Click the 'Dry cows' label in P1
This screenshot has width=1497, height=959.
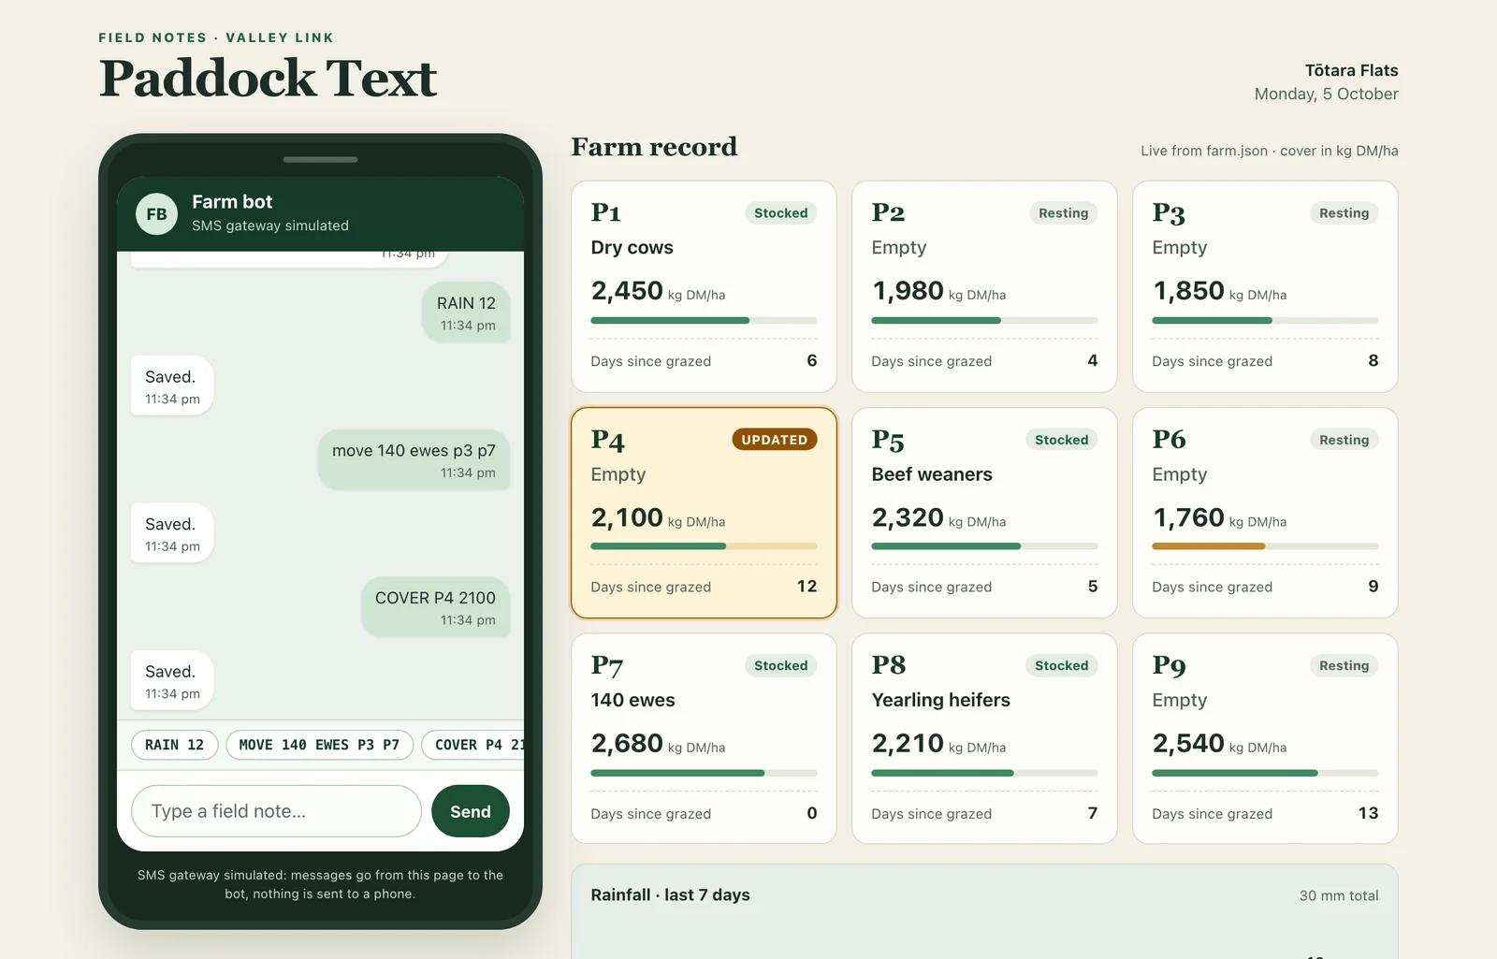(x=632, y=248)
